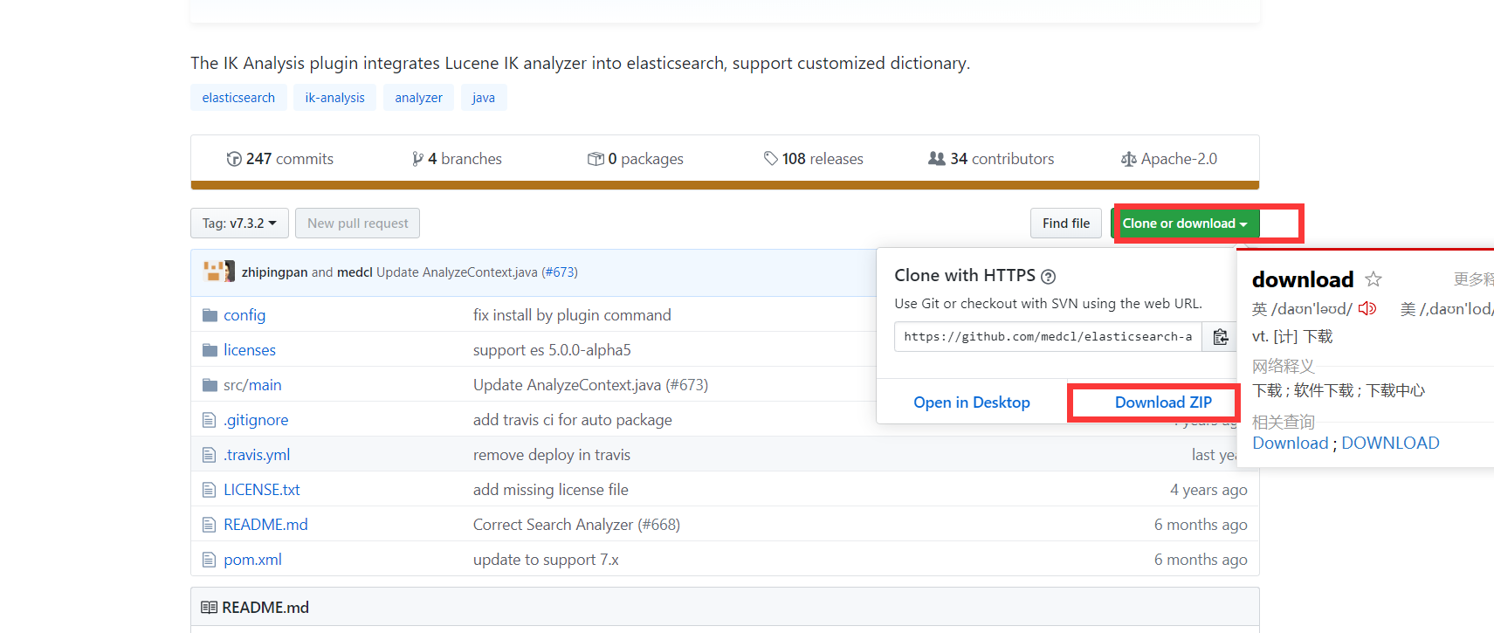Click the language color bar
1494x633 pixels.
pyautogui.click(x=725, y=185)
